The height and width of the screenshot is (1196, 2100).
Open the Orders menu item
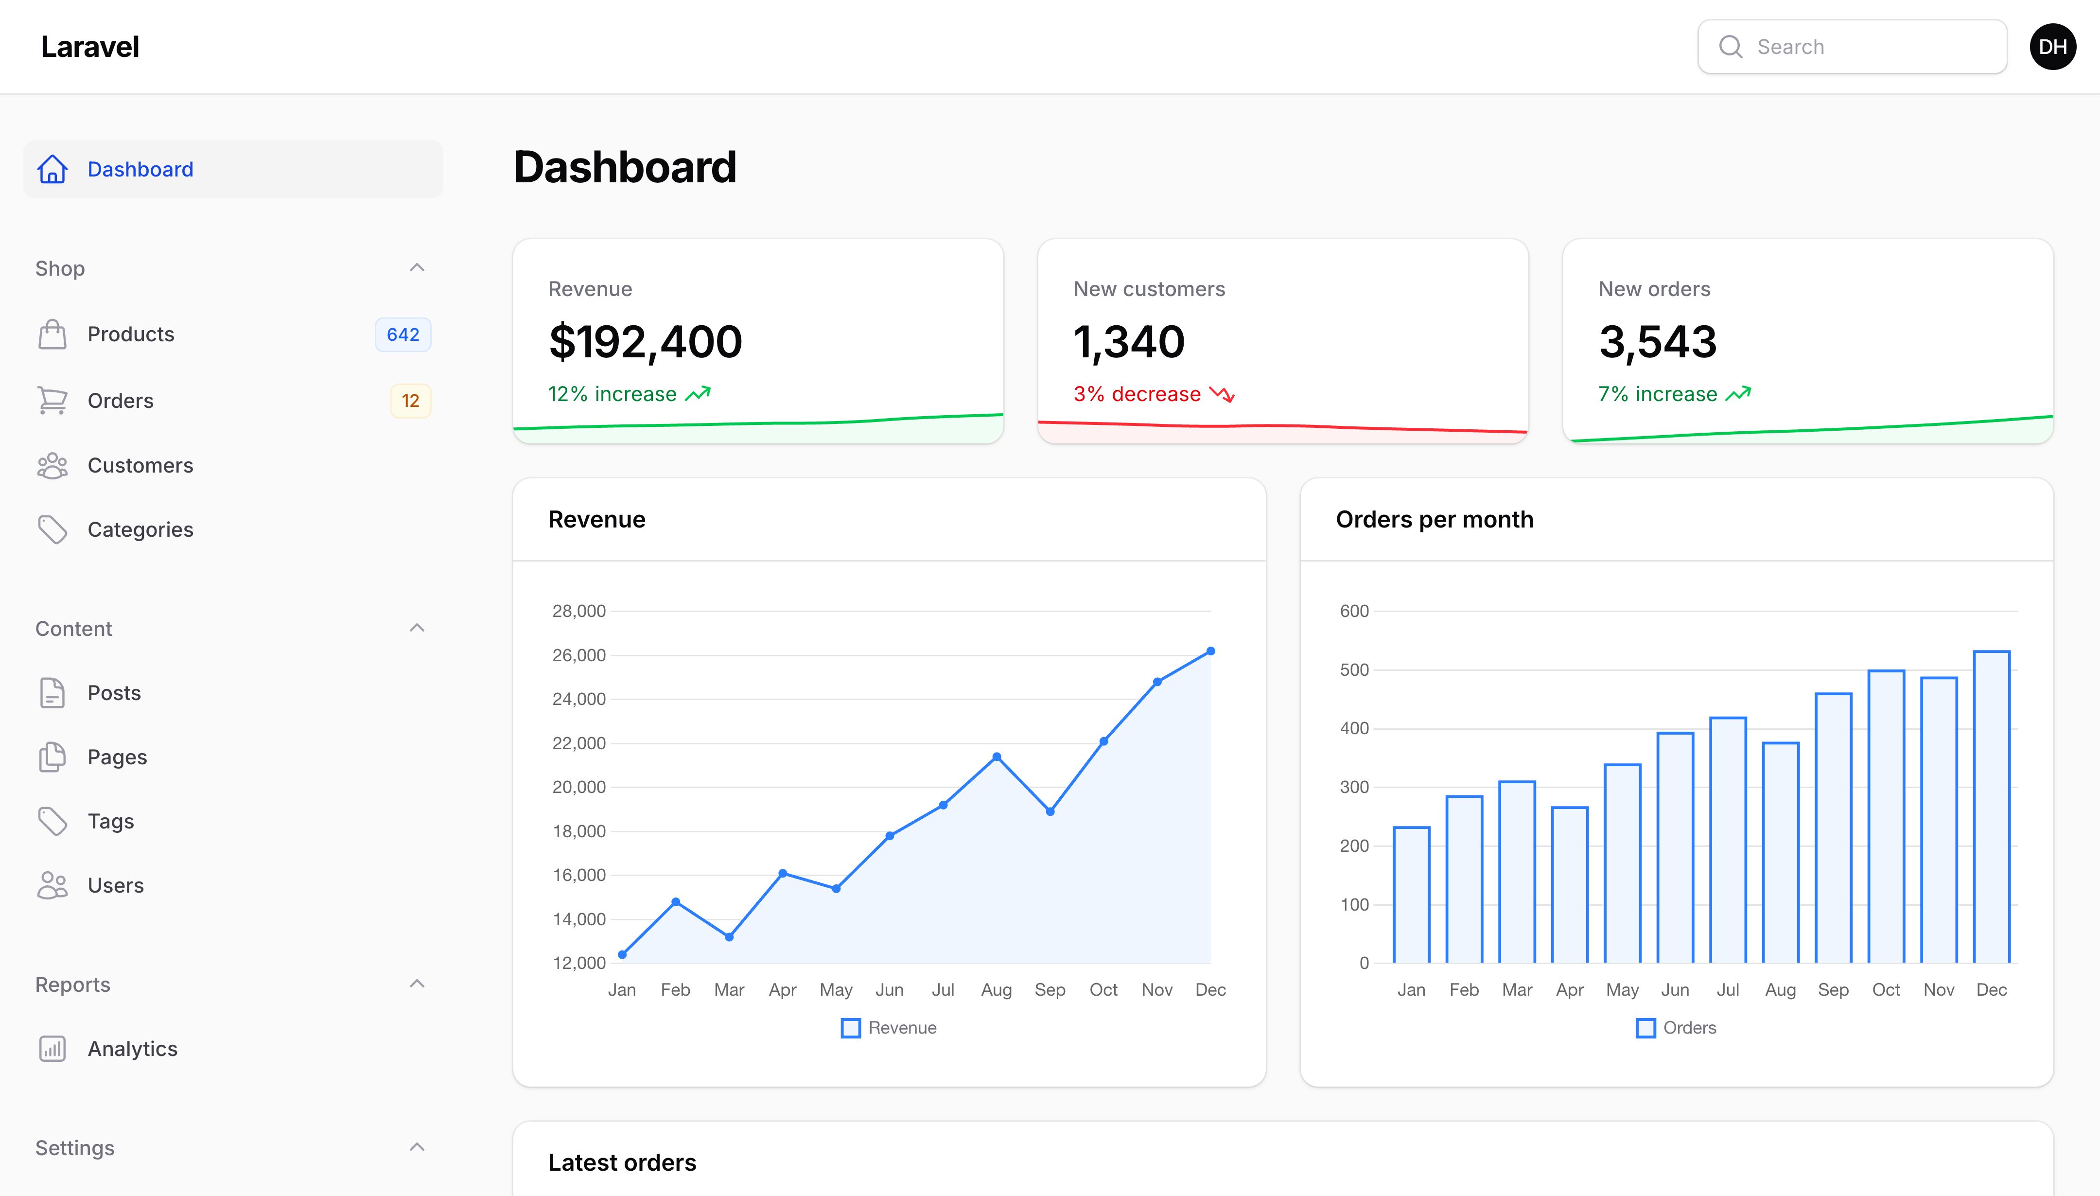pos(233,401)
